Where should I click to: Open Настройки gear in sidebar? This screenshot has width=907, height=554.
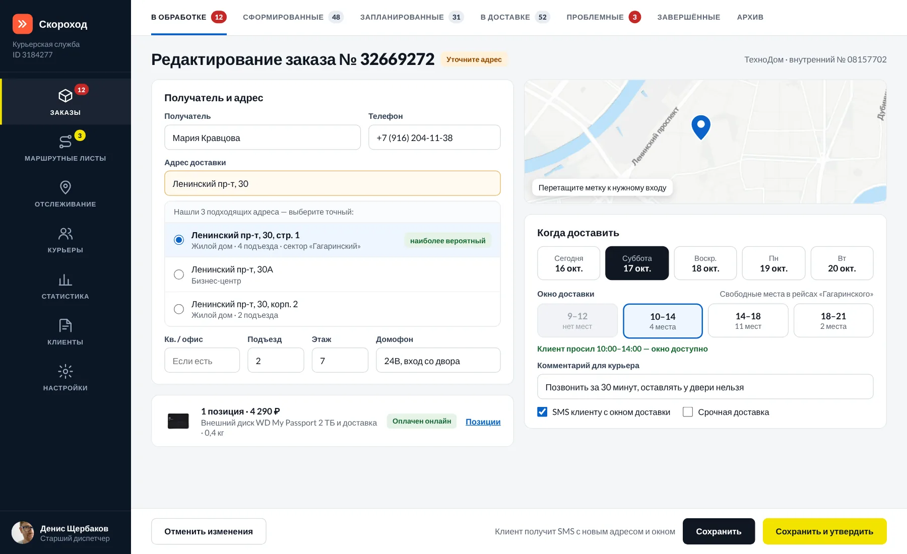[66, 378]
